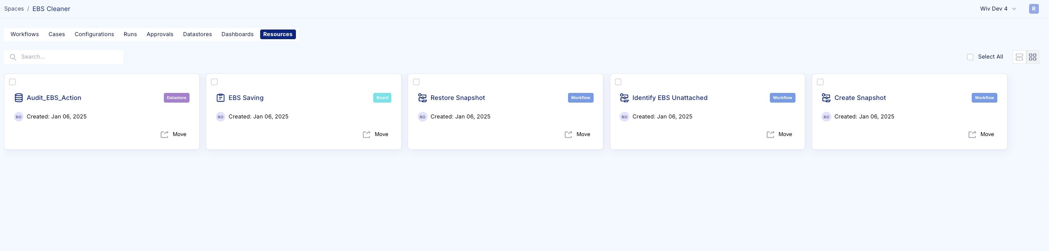This screenshot has height=251, width=1049.
Task: Click the move arrow icon on Create Snapshot card
Action: pos(972,134)
